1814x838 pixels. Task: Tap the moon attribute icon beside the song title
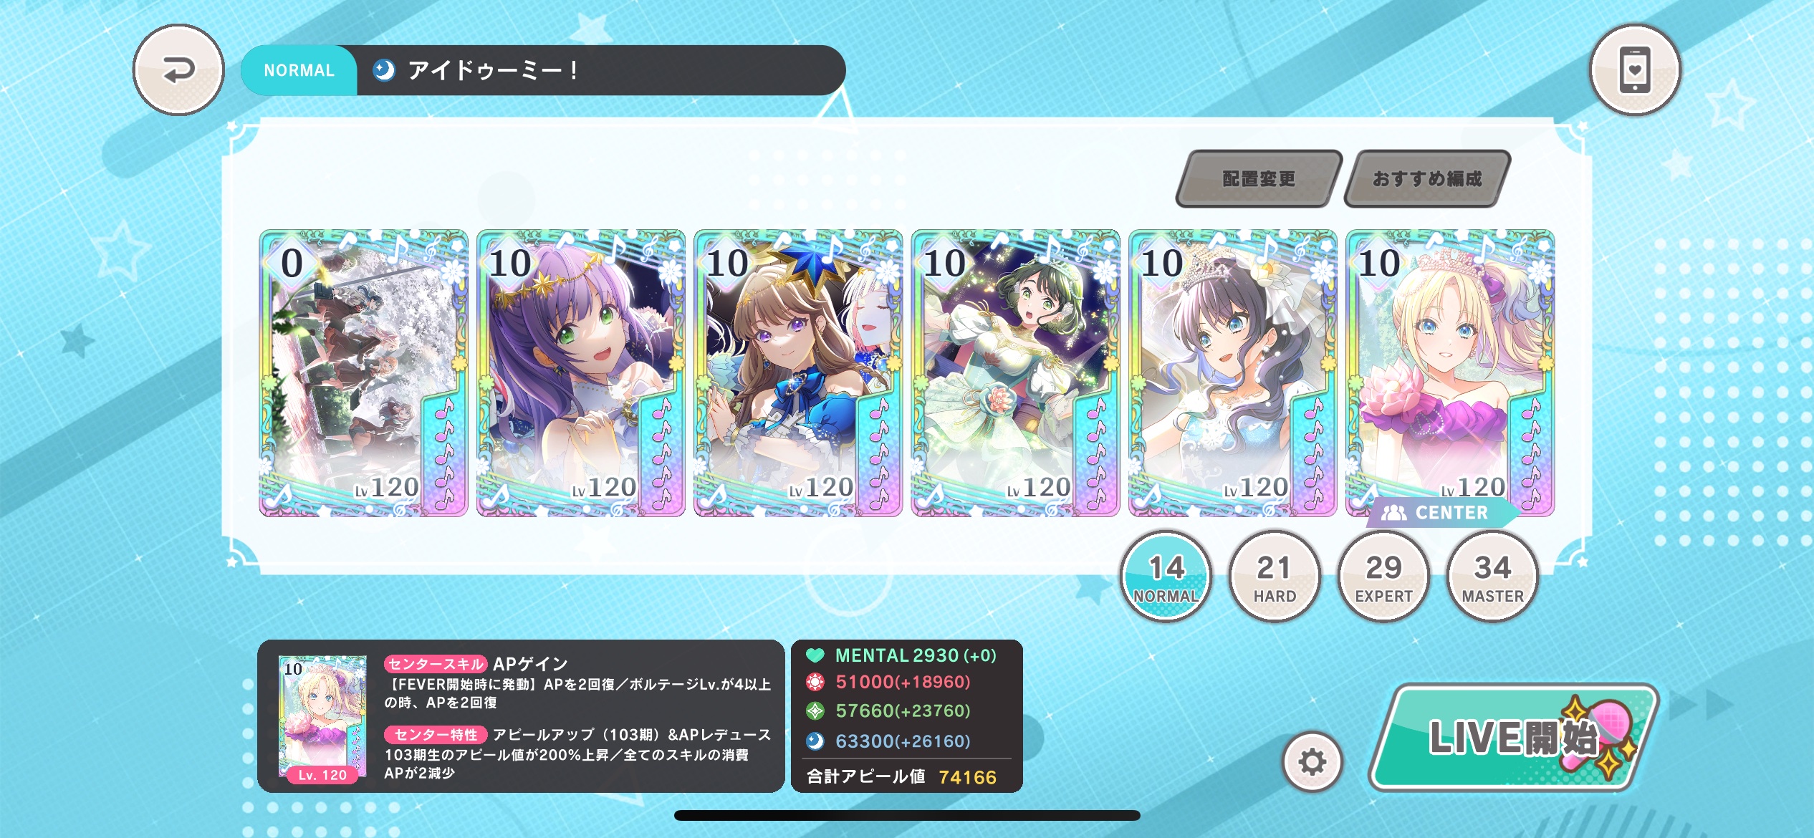pos(384,70)
